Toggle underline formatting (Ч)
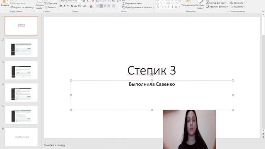The width and height of the screenshot is (265, 149). point(68,6)
